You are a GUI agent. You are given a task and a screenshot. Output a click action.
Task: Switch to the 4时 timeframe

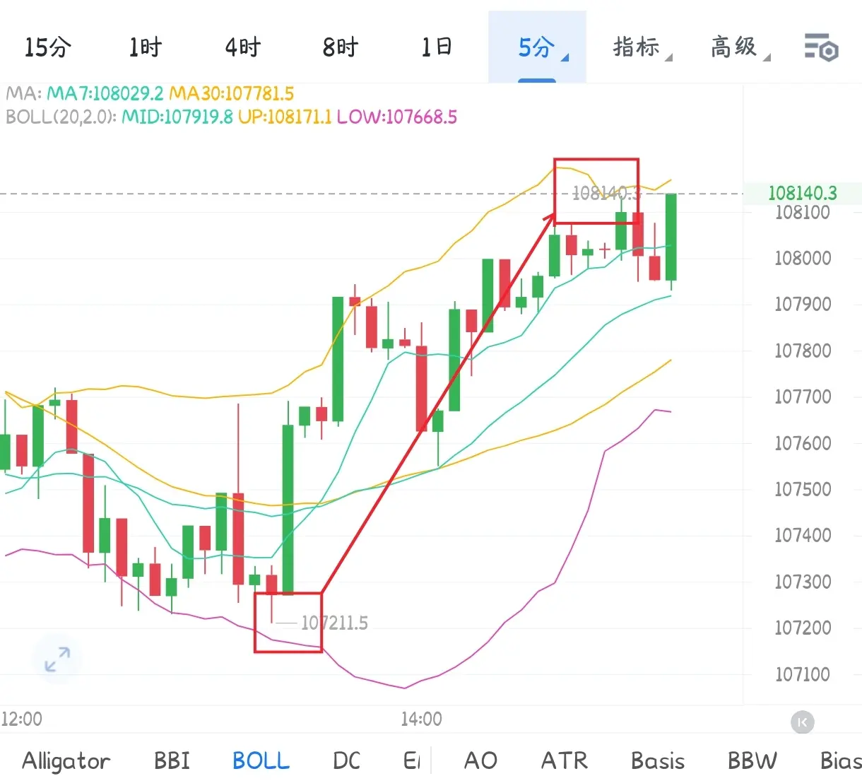tap(243, 47)
